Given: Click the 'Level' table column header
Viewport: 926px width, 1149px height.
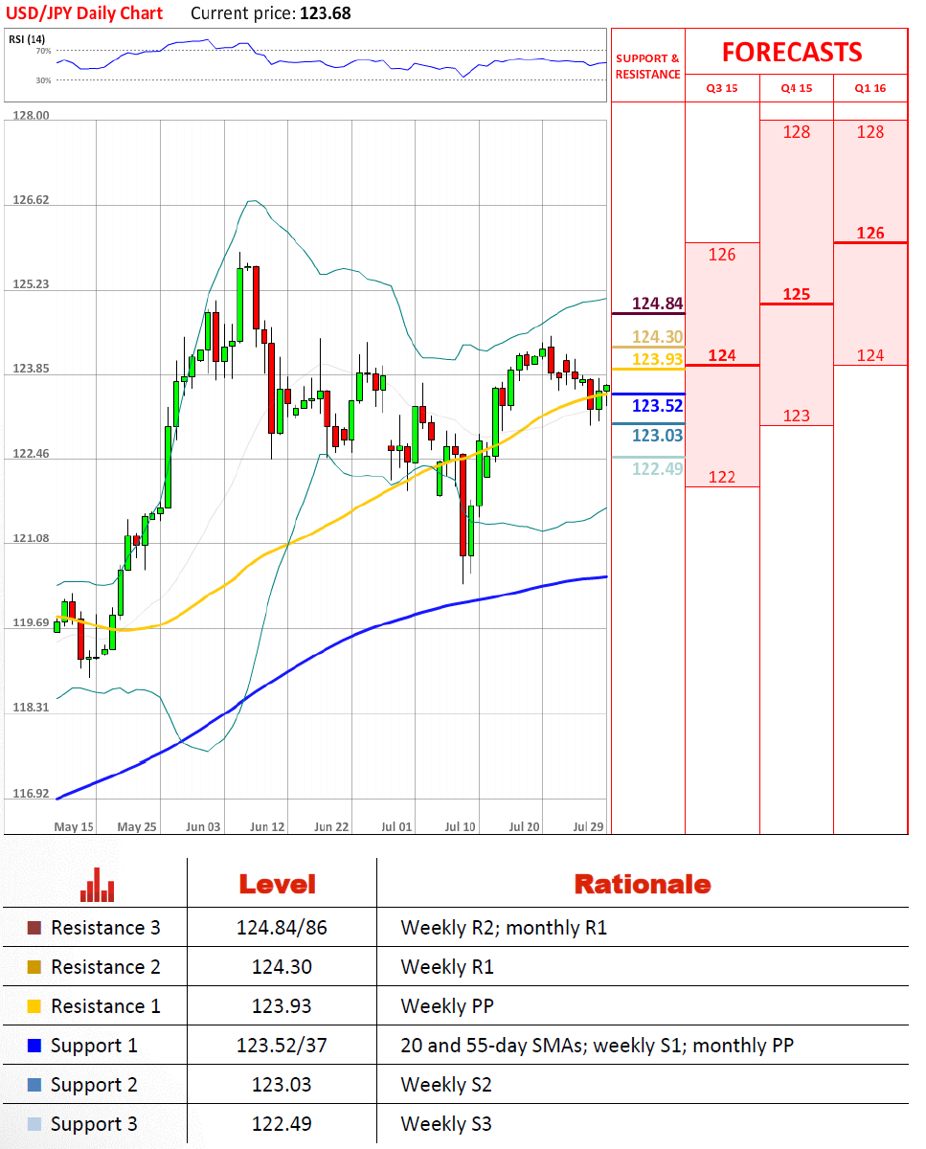Looking at the screenshot, I should point(277,884).
